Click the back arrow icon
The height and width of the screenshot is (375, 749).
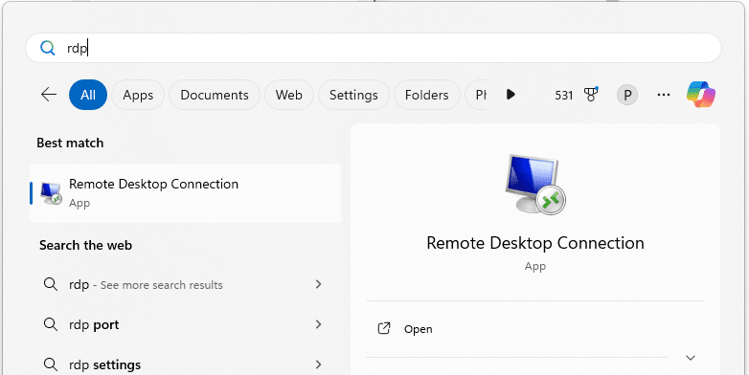pos(49,95)
